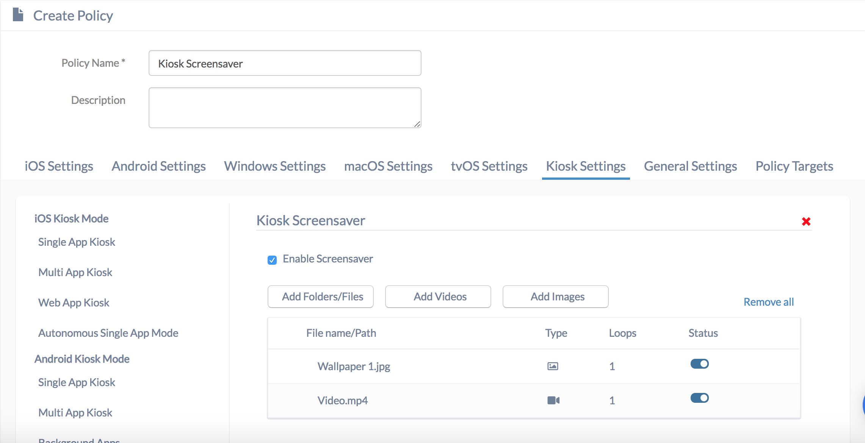The height and width of the screenshot is (443, 865).
Task: Open Single App Kiosk under iOS Kiosk Mode
Action: click(x=77, y=242)
